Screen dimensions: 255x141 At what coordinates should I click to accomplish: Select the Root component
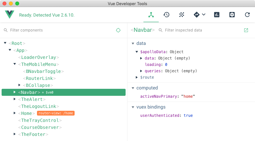(x=17, y=43)
